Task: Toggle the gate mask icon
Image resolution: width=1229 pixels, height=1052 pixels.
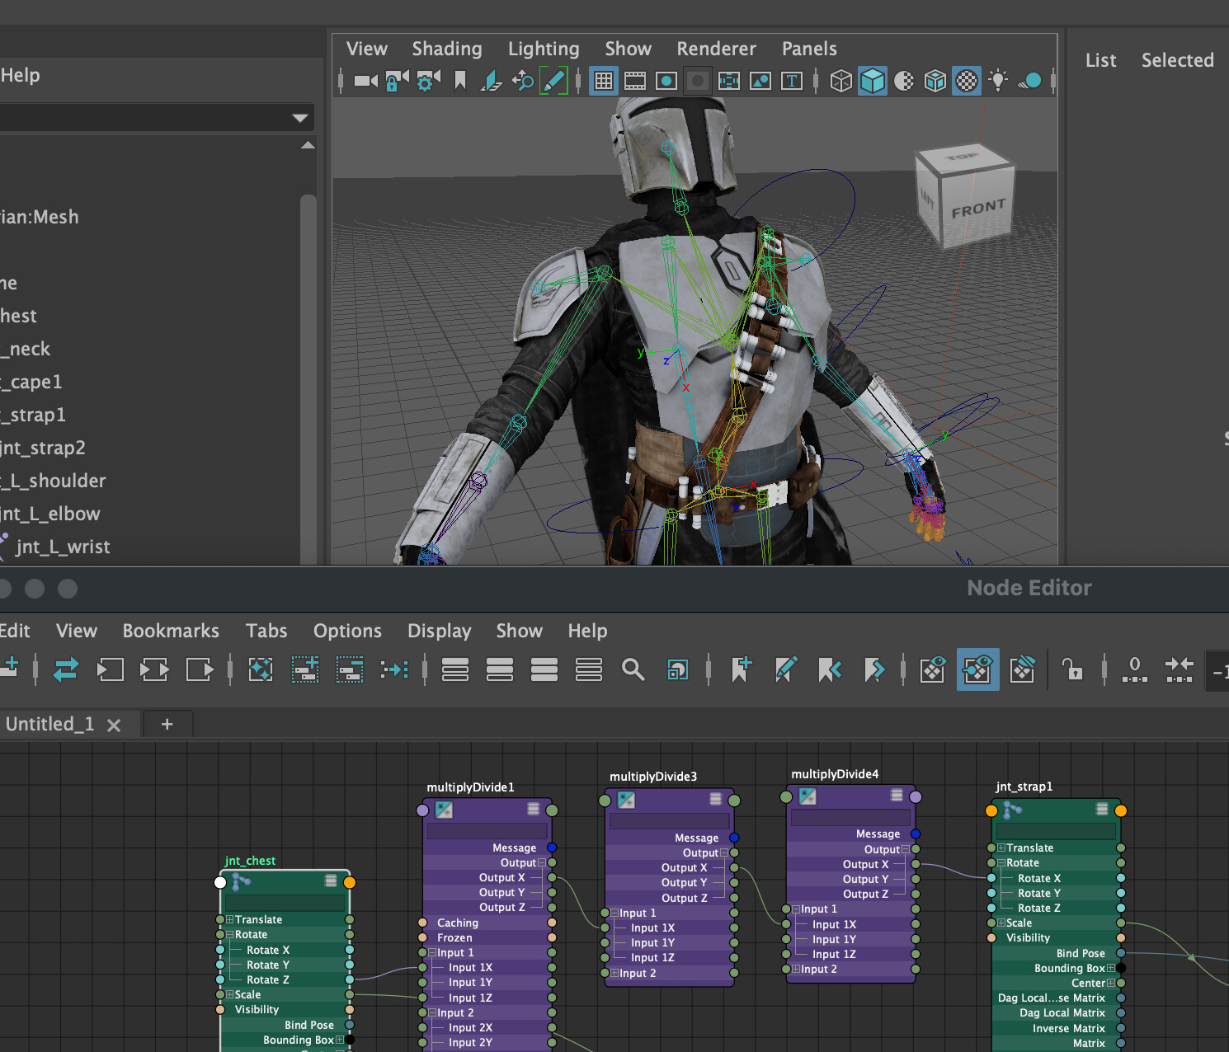Action: [698, 81]
